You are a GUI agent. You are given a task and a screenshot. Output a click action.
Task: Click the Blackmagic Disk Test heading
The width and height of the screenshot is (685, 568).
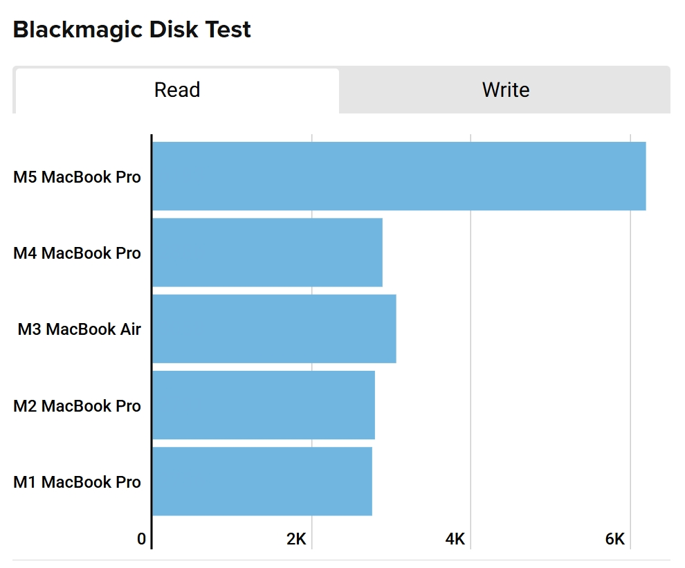132,30
